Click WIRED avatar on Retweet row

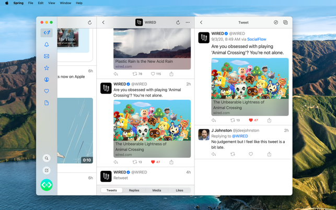pyautogui.click(x=106, y=177)
